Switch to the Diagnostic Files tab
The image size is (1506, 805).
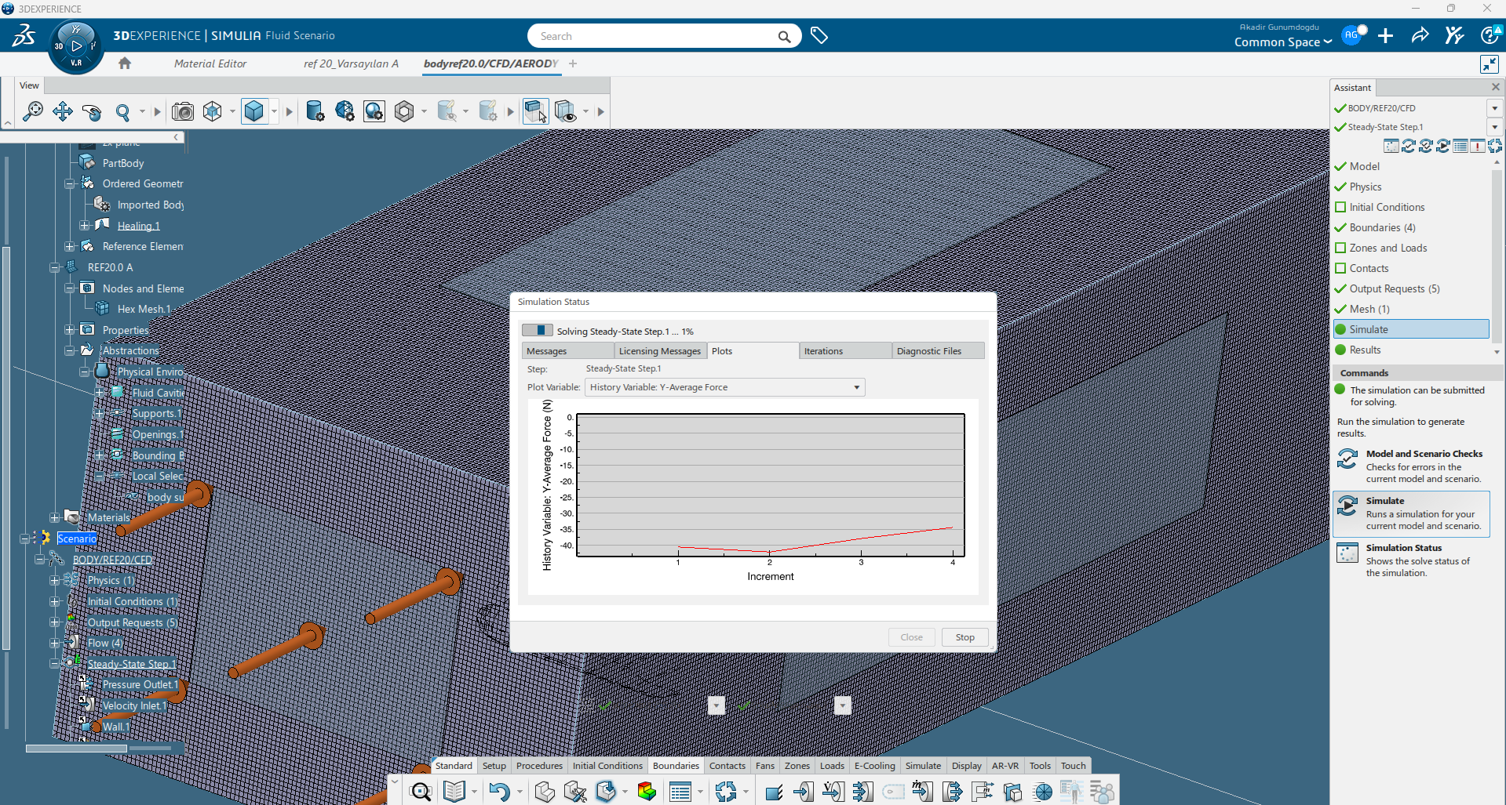[x=938, y=351]
